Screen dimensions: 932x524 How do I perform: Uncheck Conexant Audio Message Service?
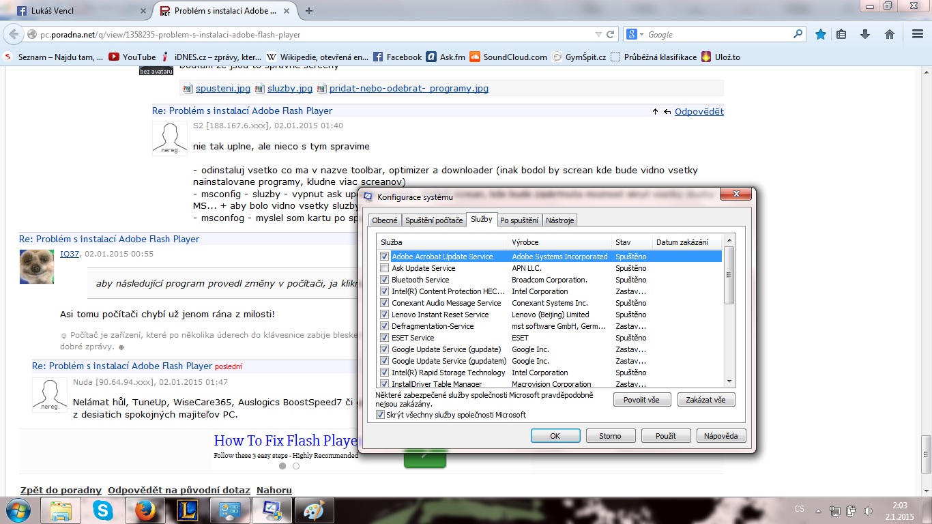click(x=385, y=303)
